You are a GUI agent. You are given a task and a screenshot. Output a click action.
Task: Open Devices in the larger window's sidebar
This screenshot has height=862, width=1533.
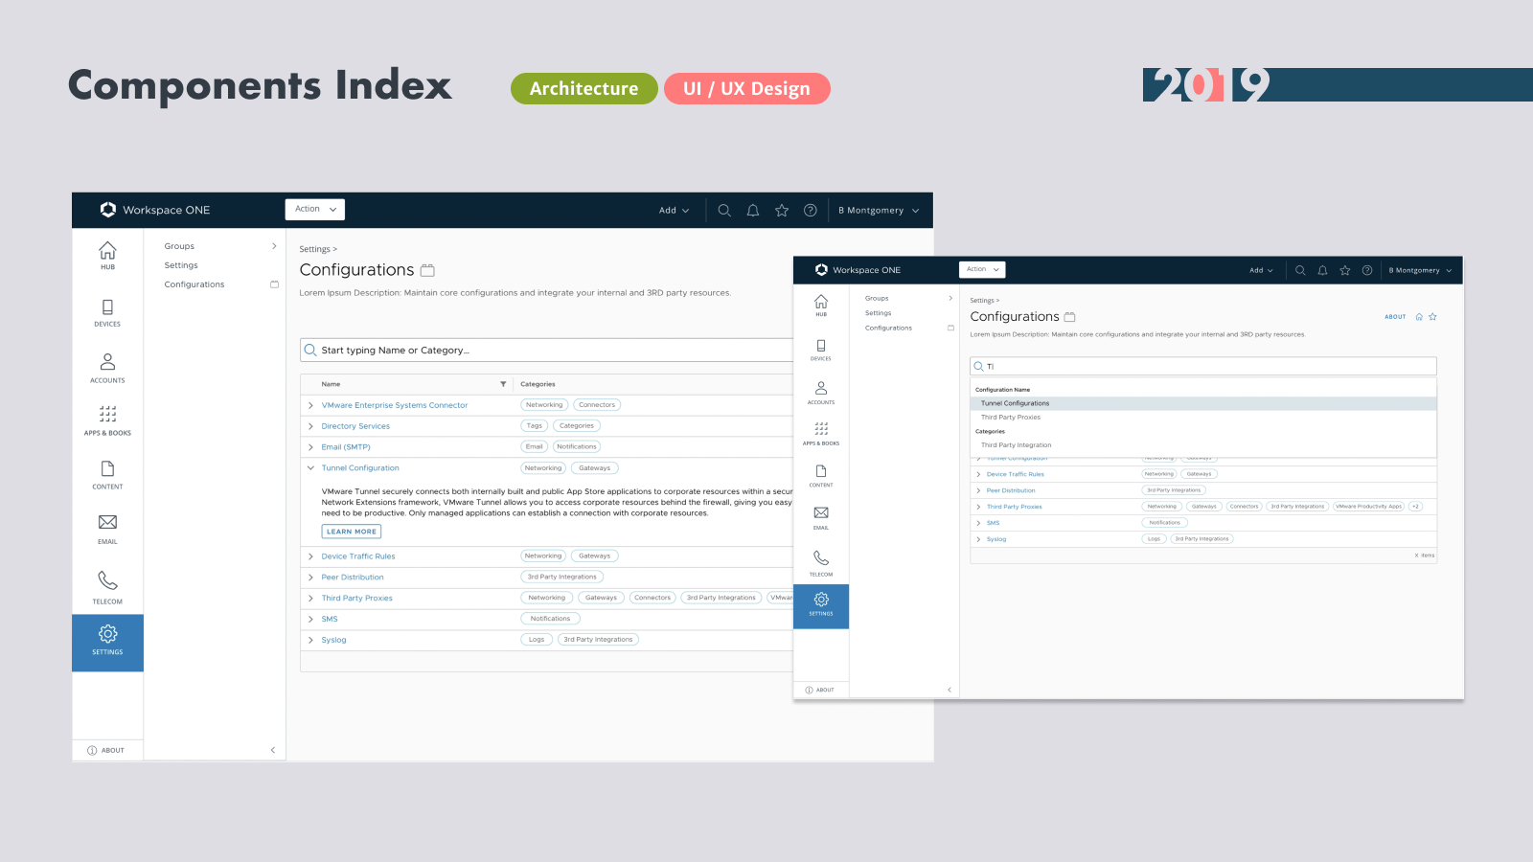point(107,313)
